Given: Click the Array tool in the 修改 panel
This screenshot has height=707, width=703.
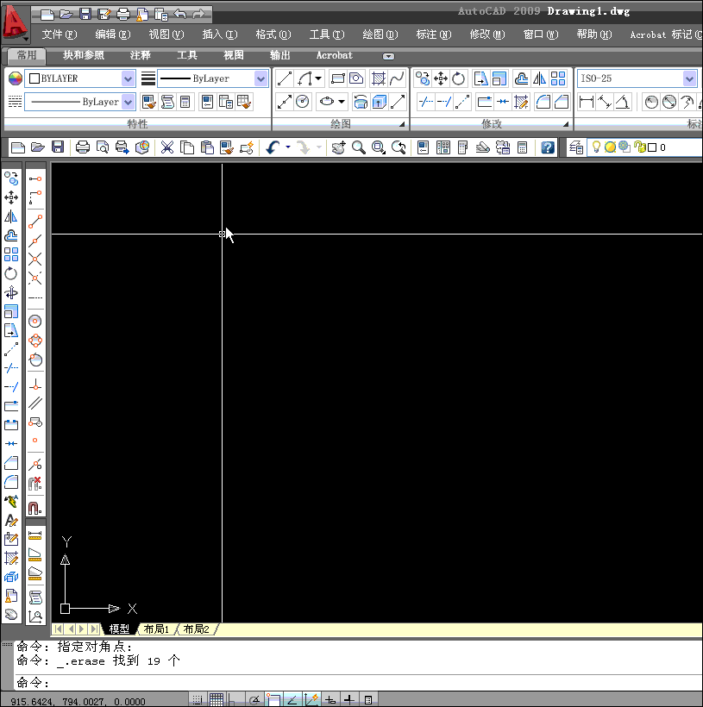Looking at the screenshot, I should (559, 78).
